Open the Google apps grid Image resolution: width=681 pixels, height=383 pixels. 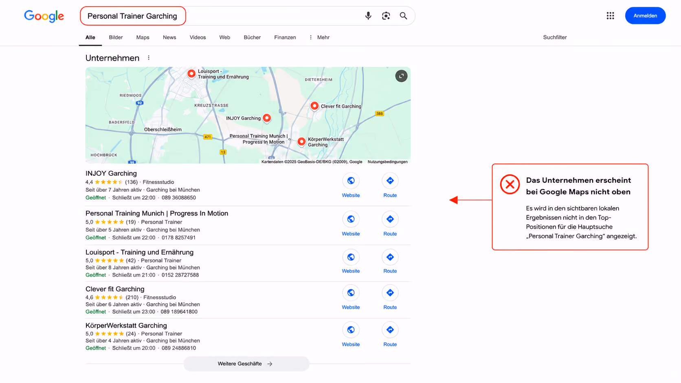[610, 16]
